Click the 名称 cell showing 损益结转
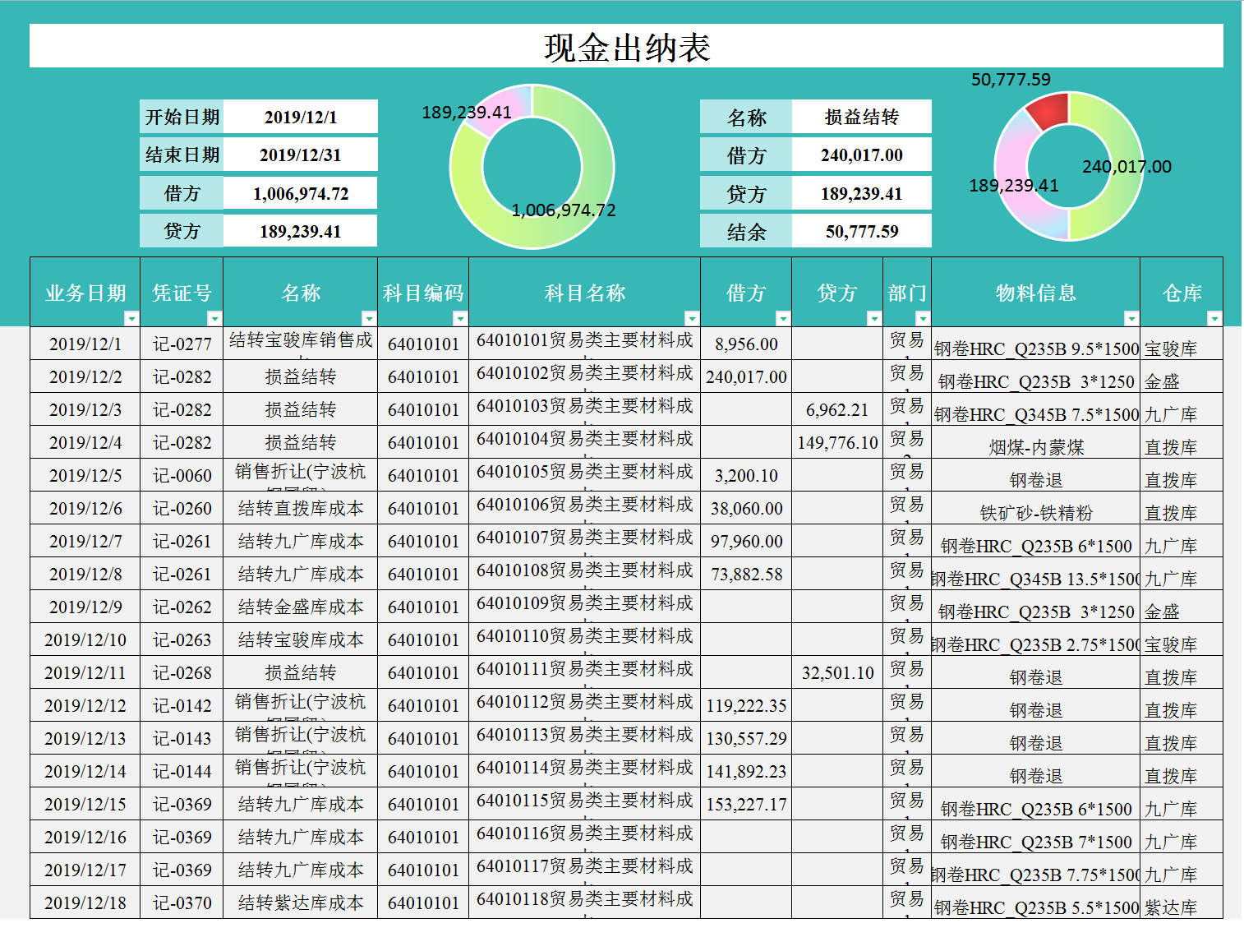Image resolution: width=1244 pixels, height=951 pixels. click(x=859, y=116)
